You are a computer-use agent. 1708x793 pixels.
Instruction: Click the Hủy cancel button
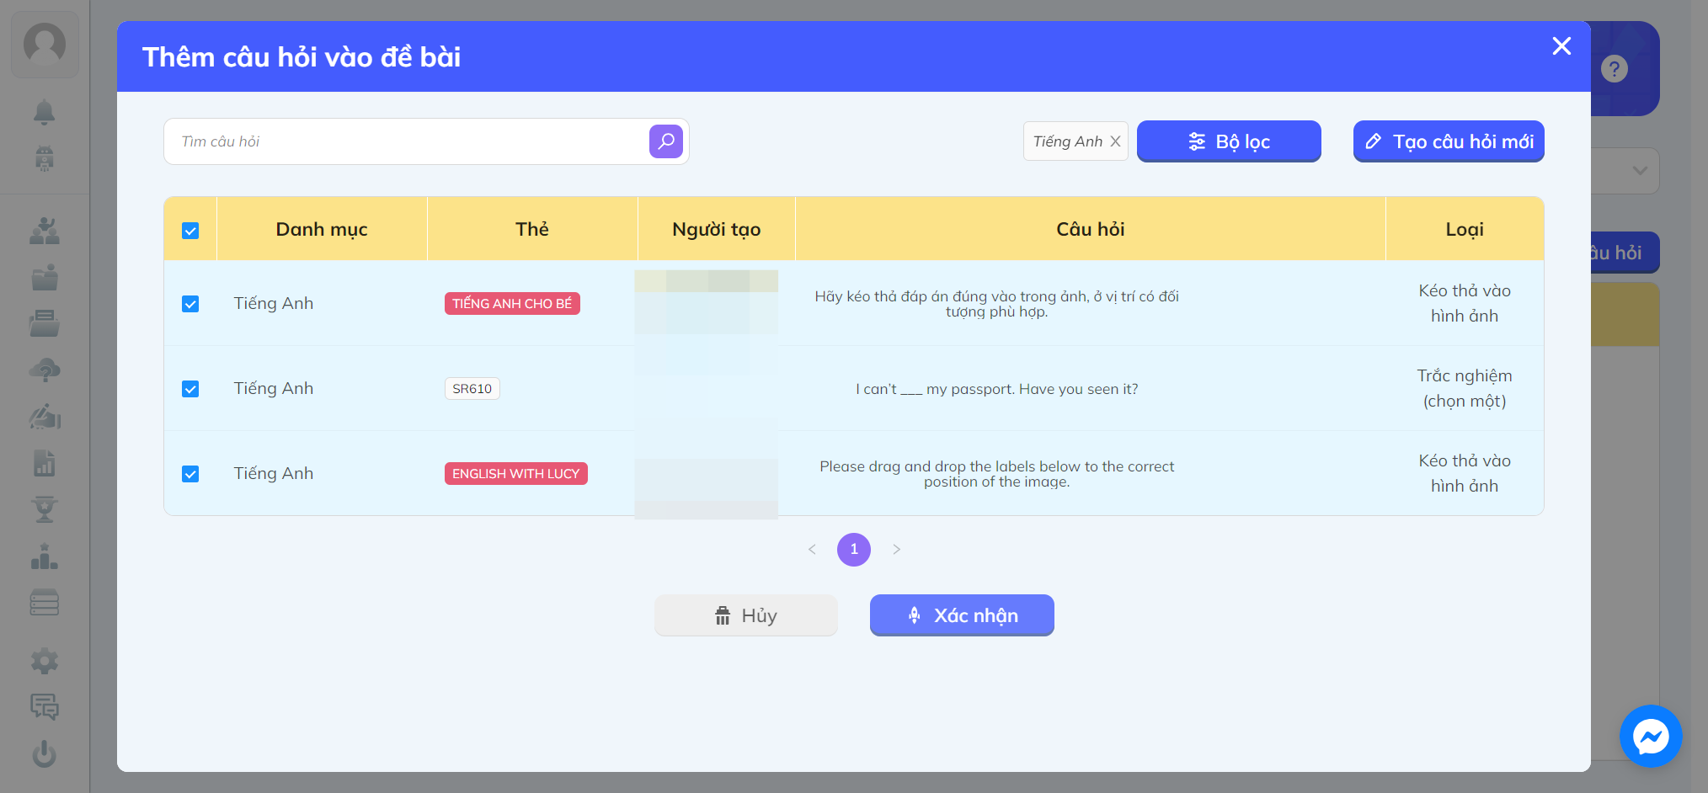pyautogui.click(x=746, y=615)
